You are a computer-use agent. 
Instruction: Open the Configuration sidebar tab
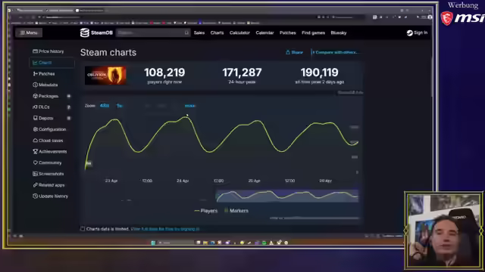pyautogui.click(x=49, y=129)
